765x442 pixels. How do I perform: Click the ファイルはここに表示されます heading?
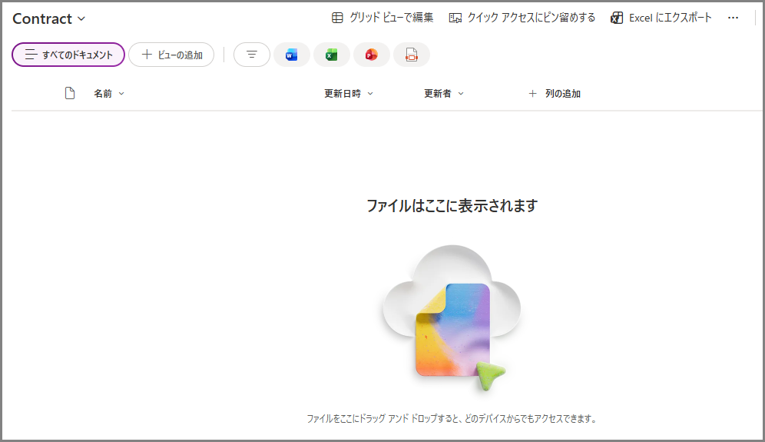[452, 206]
